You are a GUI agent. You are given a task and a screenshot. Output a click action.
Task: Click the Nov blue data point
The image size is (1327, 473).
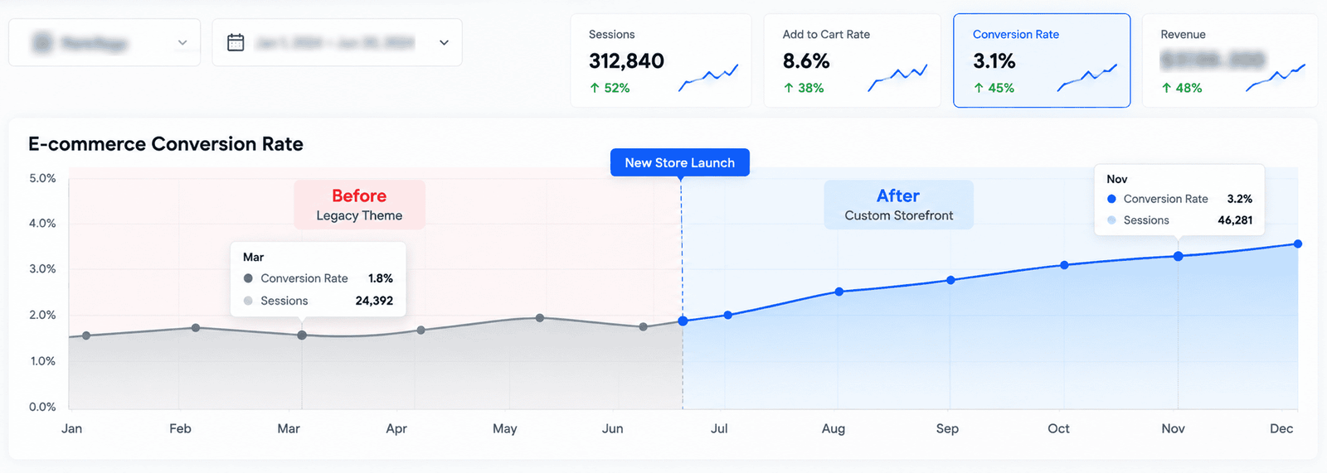pyautogui.click(x=1179, y=256)
